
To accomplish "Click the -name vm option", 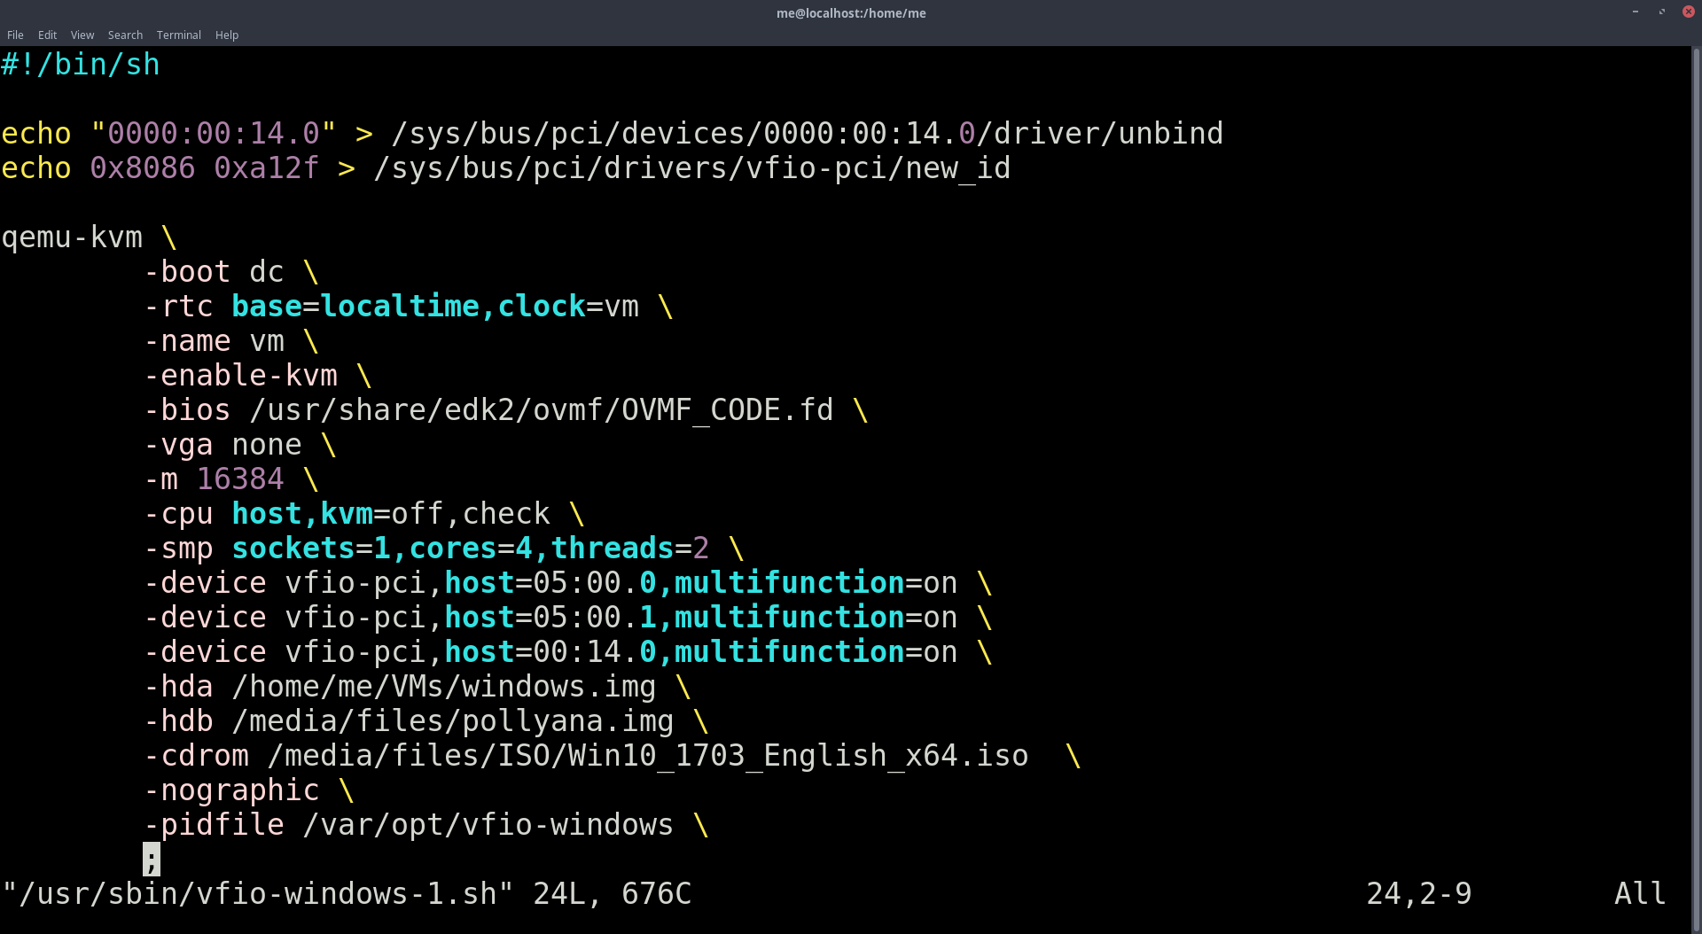I will pos(214,341).
